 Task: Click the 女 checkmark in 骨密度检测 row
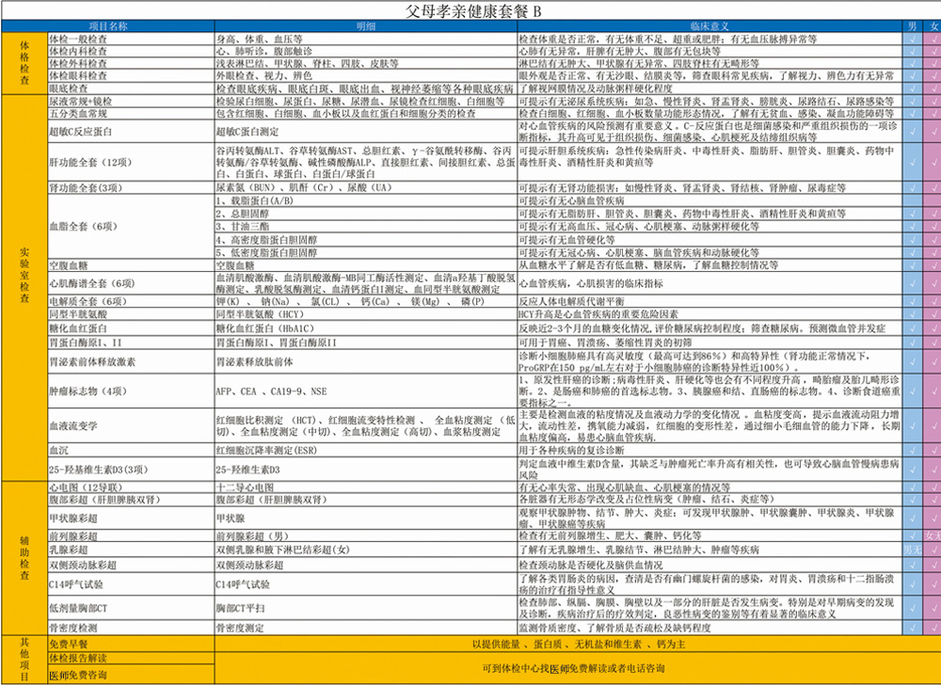point(933,627)
